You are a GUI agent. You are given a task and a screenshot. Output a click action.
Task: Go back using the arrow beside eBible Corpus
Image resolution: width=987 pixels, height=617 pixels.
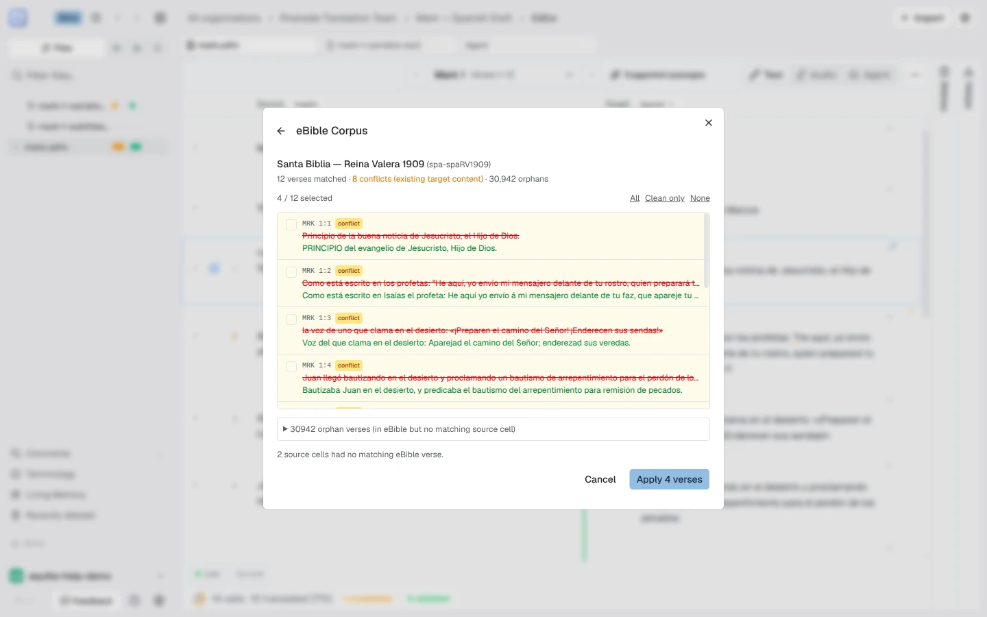point(281,131)
